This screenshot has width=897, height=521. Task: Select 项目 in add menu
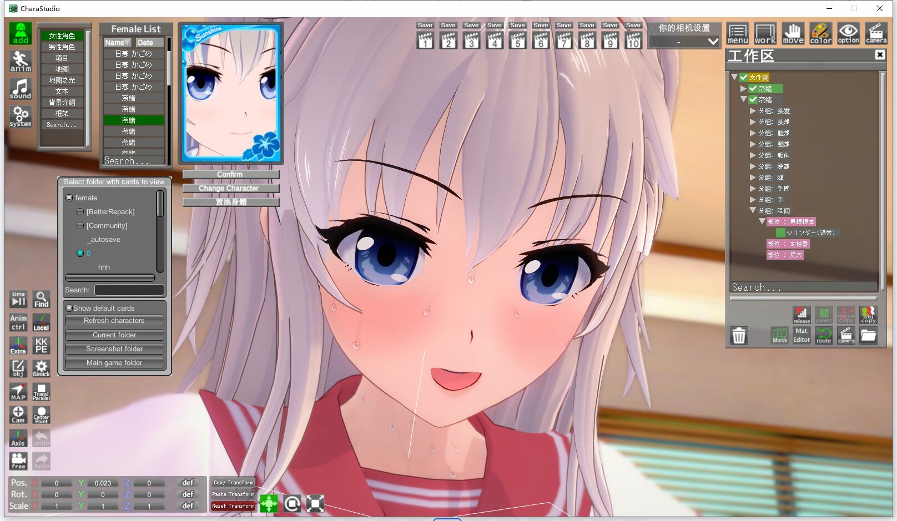pyautogui.click(x=62, y=58)
